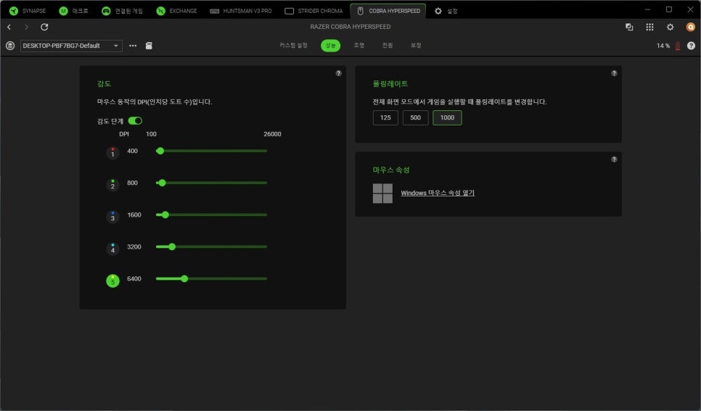Click the Windows logo in 마우스 속성

click(x=382, y=194)
